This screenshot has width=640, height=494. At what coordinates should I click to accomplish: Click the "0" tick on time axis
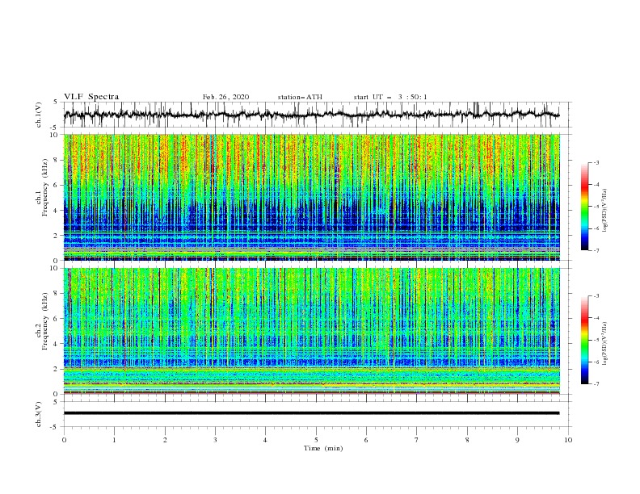click(64, 440)
